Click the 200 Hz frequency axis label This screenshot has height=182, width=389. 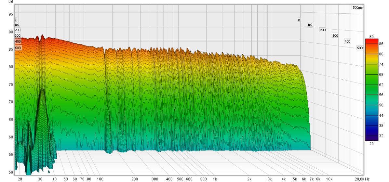(134, 179)
